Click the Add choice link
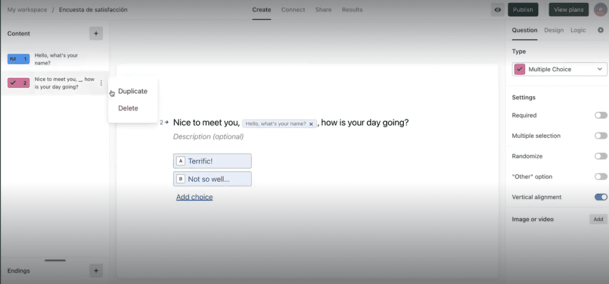 [194, 197]
